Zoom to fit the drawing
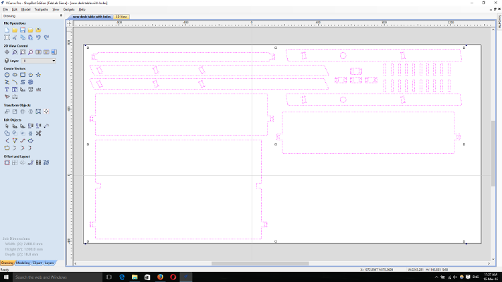Image resolution: width=502 pixels, height=282 pixels. point(23,52)
